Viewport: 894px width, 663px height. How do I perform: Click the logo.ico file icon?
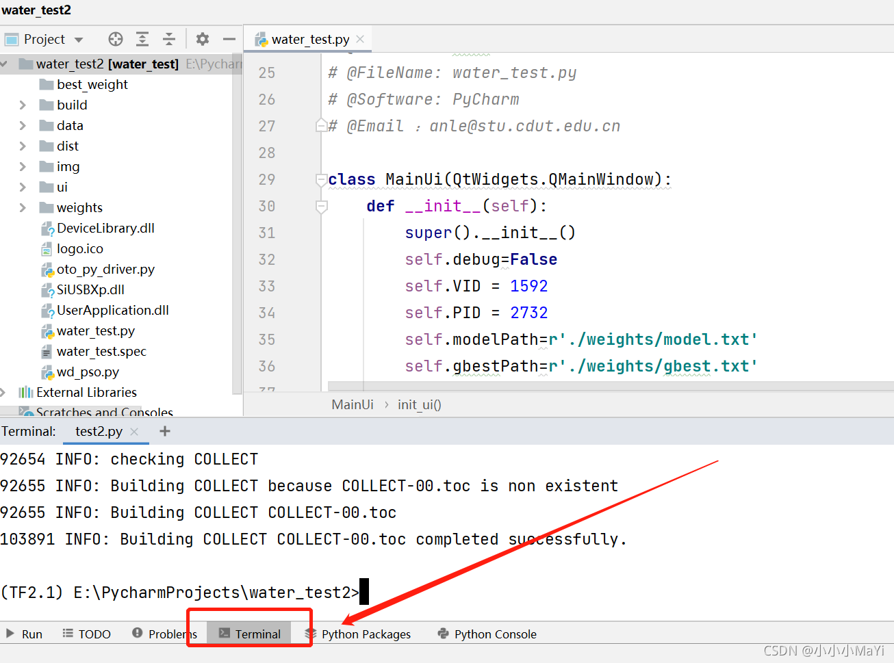point(47,248)
